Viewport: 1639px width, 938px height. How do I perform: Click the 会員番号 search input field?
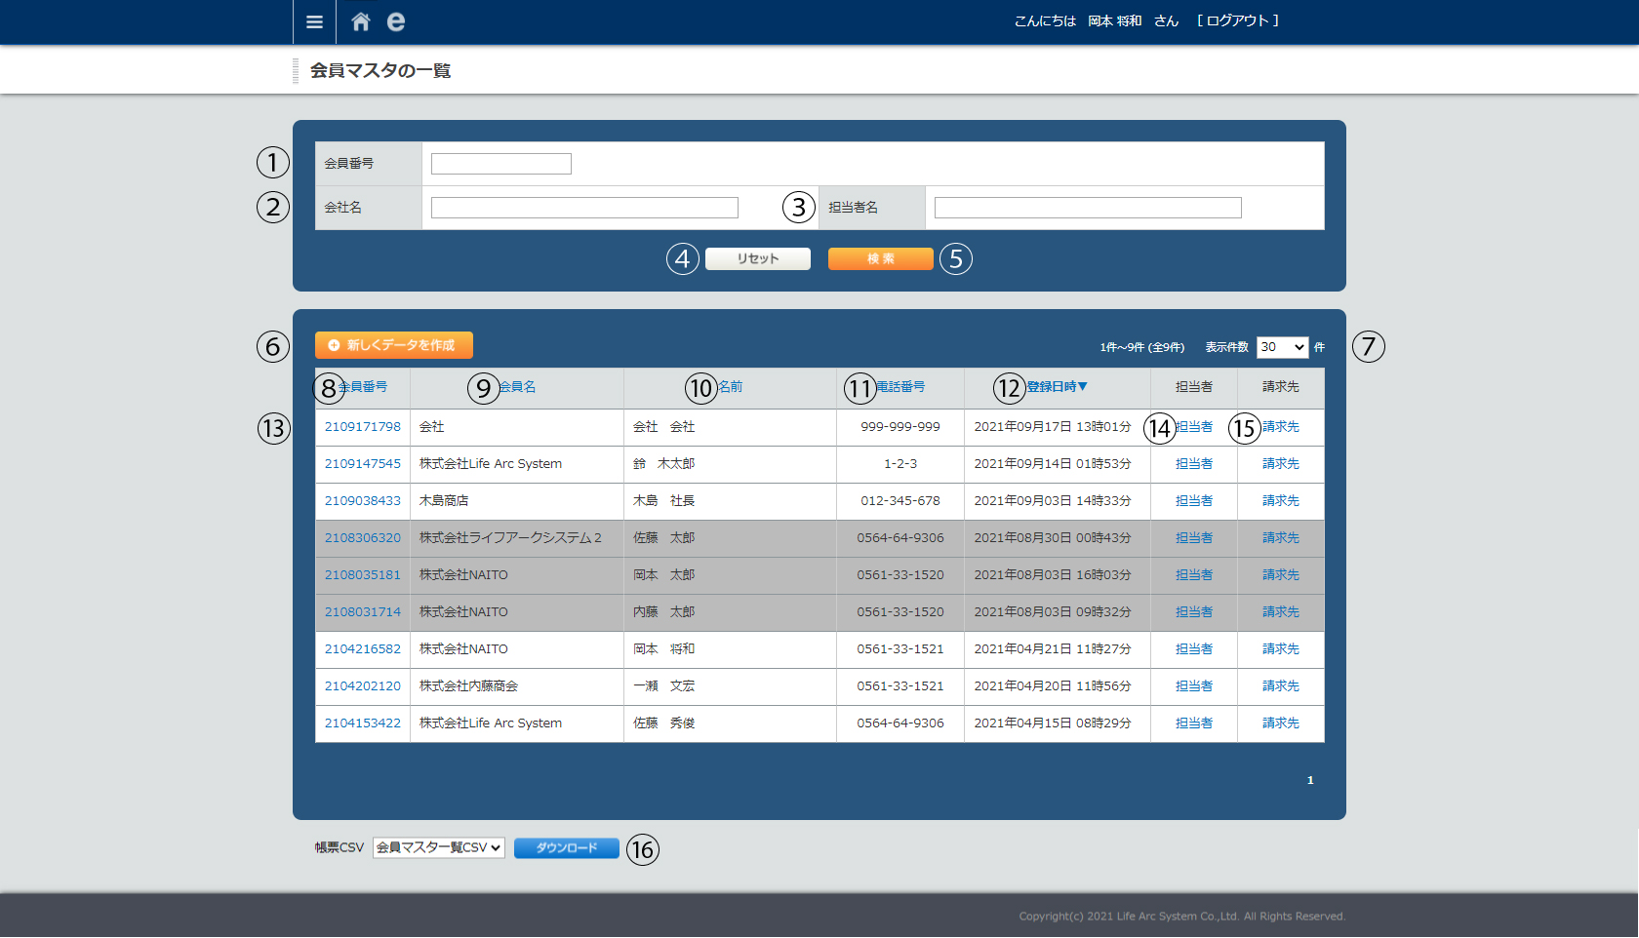(x=500, y=164)
